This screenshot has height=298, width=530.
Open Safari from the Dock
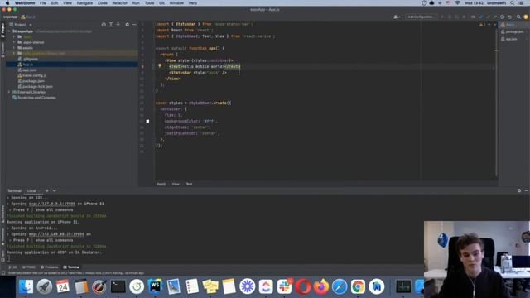pyautogui.click(x=340, y=287)
